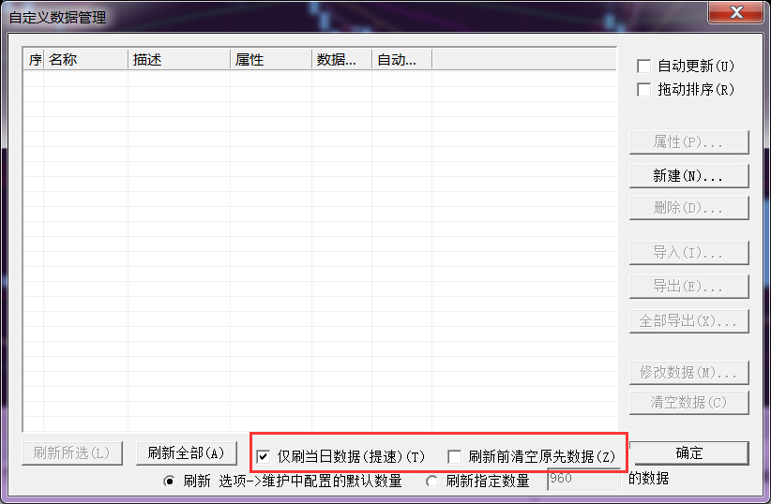
Task: Toggle the 拖动排序(R) checkbox
Action: (644, 90)
